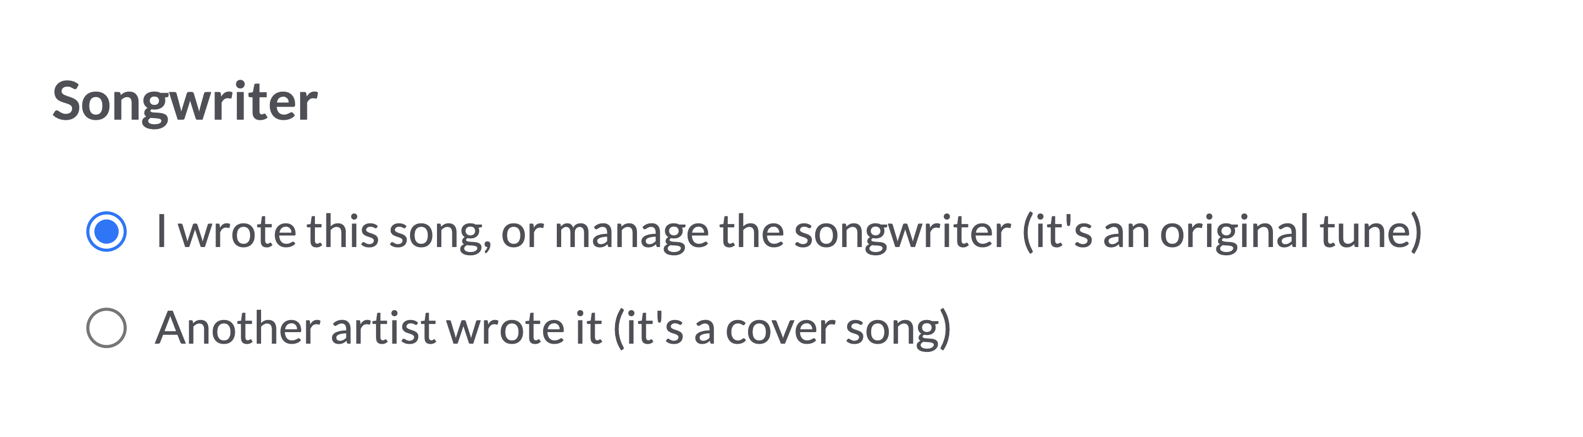
Task: Click the words 'I wrote this song'
Action: [x=323, y=232]
